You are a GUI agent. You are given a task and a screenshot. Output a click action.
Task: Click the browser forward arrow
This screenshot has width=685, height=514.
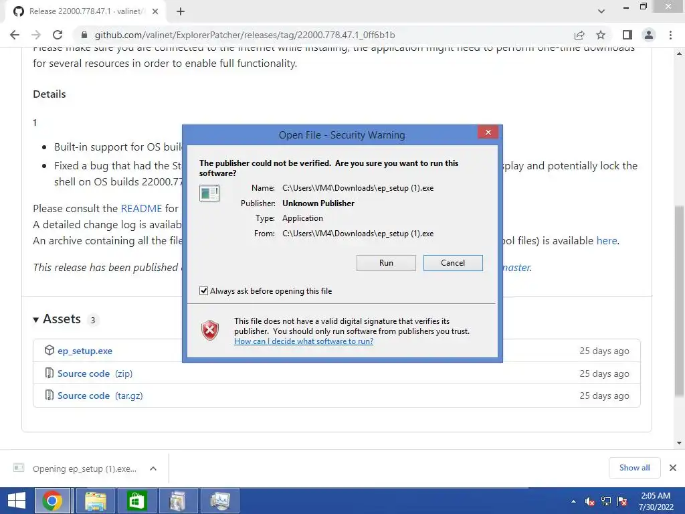pos(36,35)
